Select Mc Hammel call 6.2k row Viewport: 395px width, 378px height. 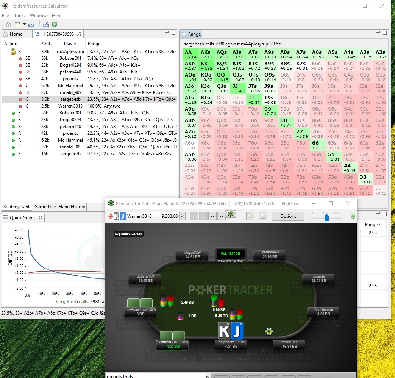click(x=89, y=86)
